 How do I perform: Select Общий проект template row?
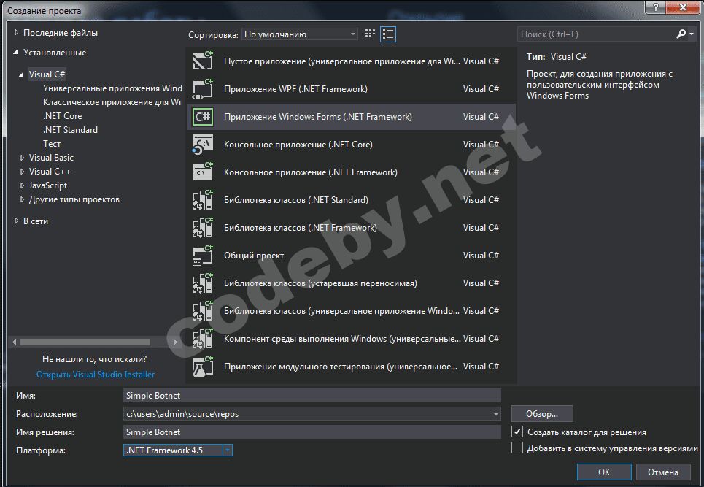351,255
